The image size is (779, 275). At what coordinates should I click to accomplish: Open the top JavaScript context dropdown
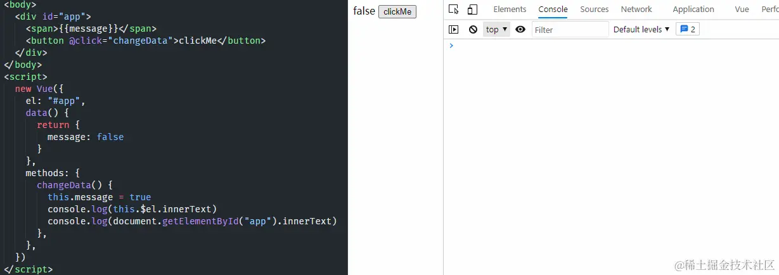coord(496,29)
